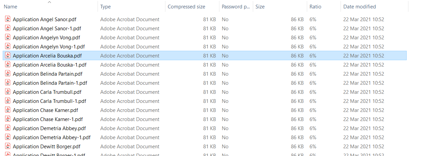Click PDF icon for Application Demetria Abbey.pdf
Viewport: 429px width, 156px height.
7,128
